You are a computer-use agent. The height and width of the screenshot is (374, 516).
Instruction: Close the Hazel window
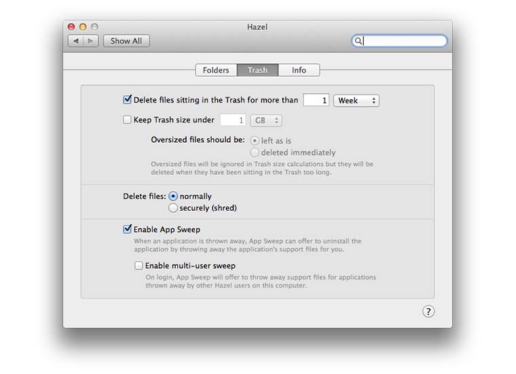(71, 27)
